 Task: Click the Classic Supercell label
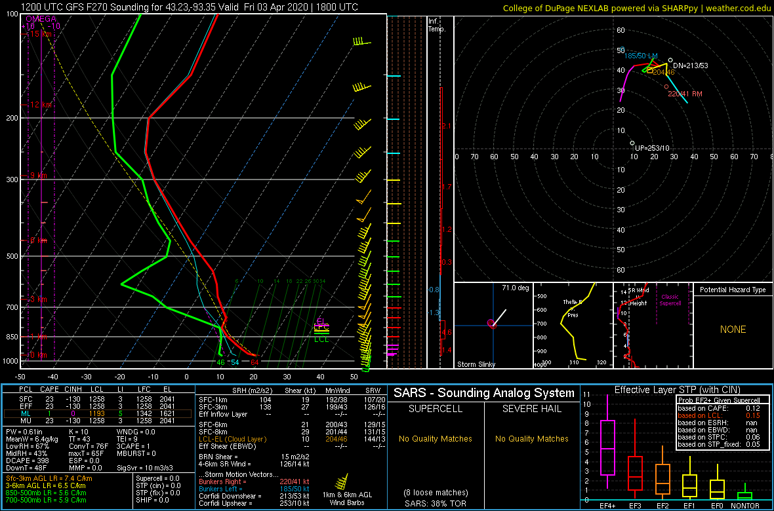pos(672,299)
